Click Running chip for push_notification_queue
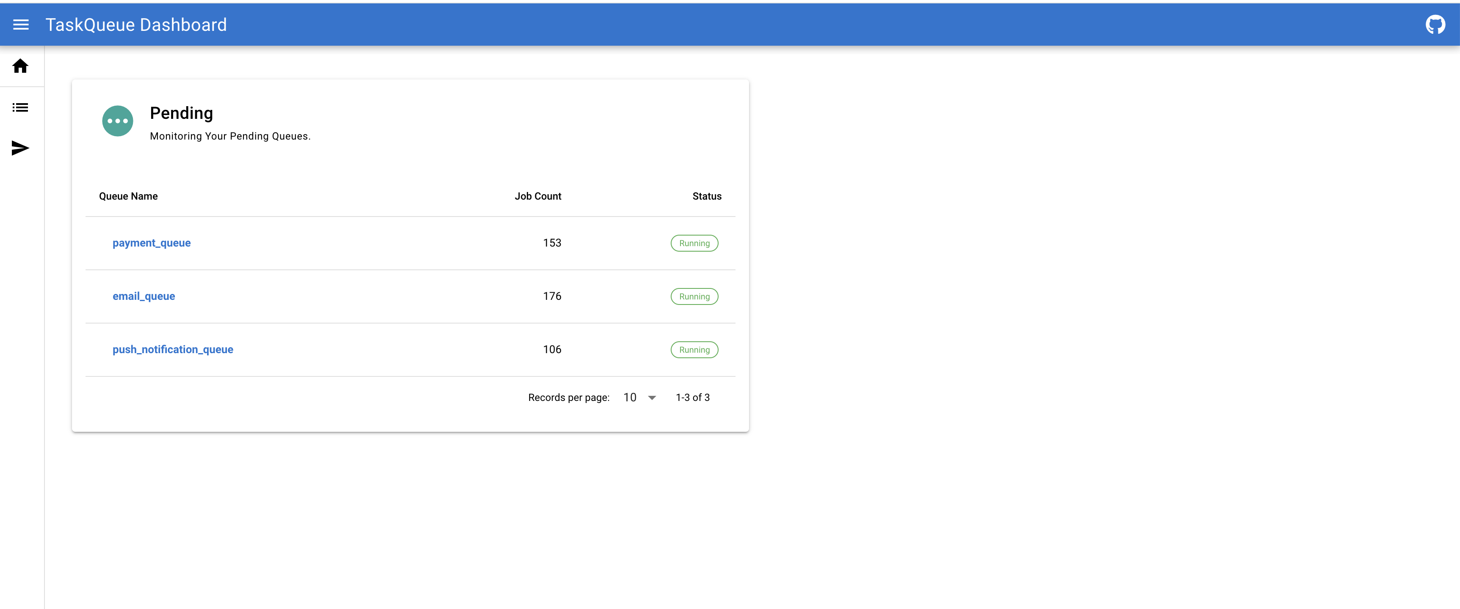1460x609 pixels. click(x=694, y=350)
